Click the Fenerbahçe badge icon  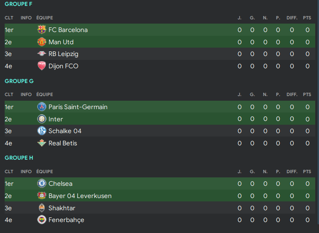(42, 220)
